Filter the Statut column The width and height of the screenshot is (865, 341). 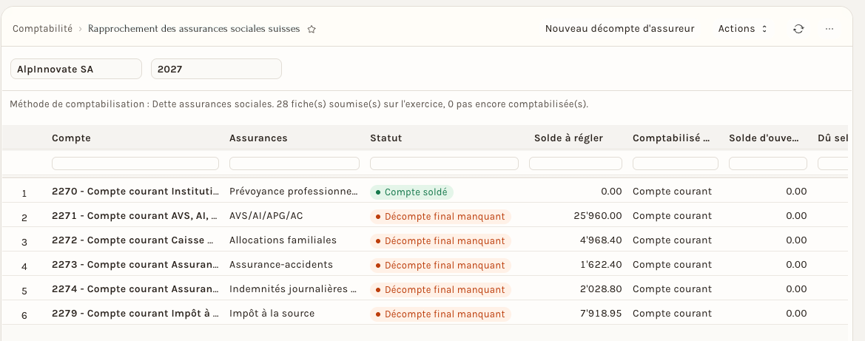tap(444, 163)
